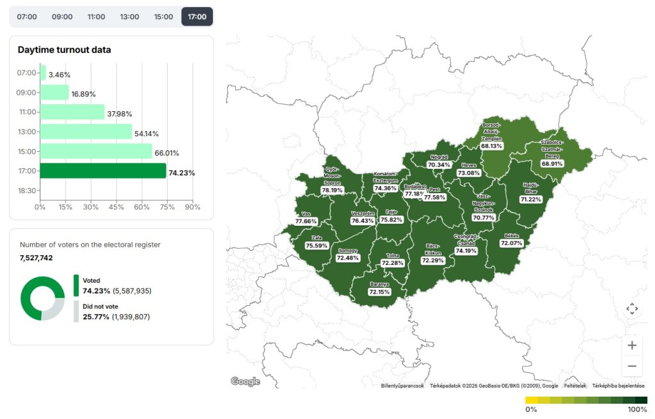Click the map zoom out minus button
This screenshot has width=655, height=419.
coord(632,366)
